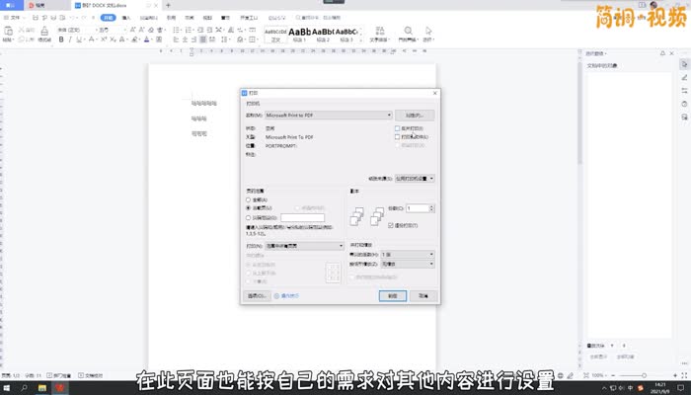
Task: Switch to the Insert ribbon tab
Action: click(x=126, y=18)
